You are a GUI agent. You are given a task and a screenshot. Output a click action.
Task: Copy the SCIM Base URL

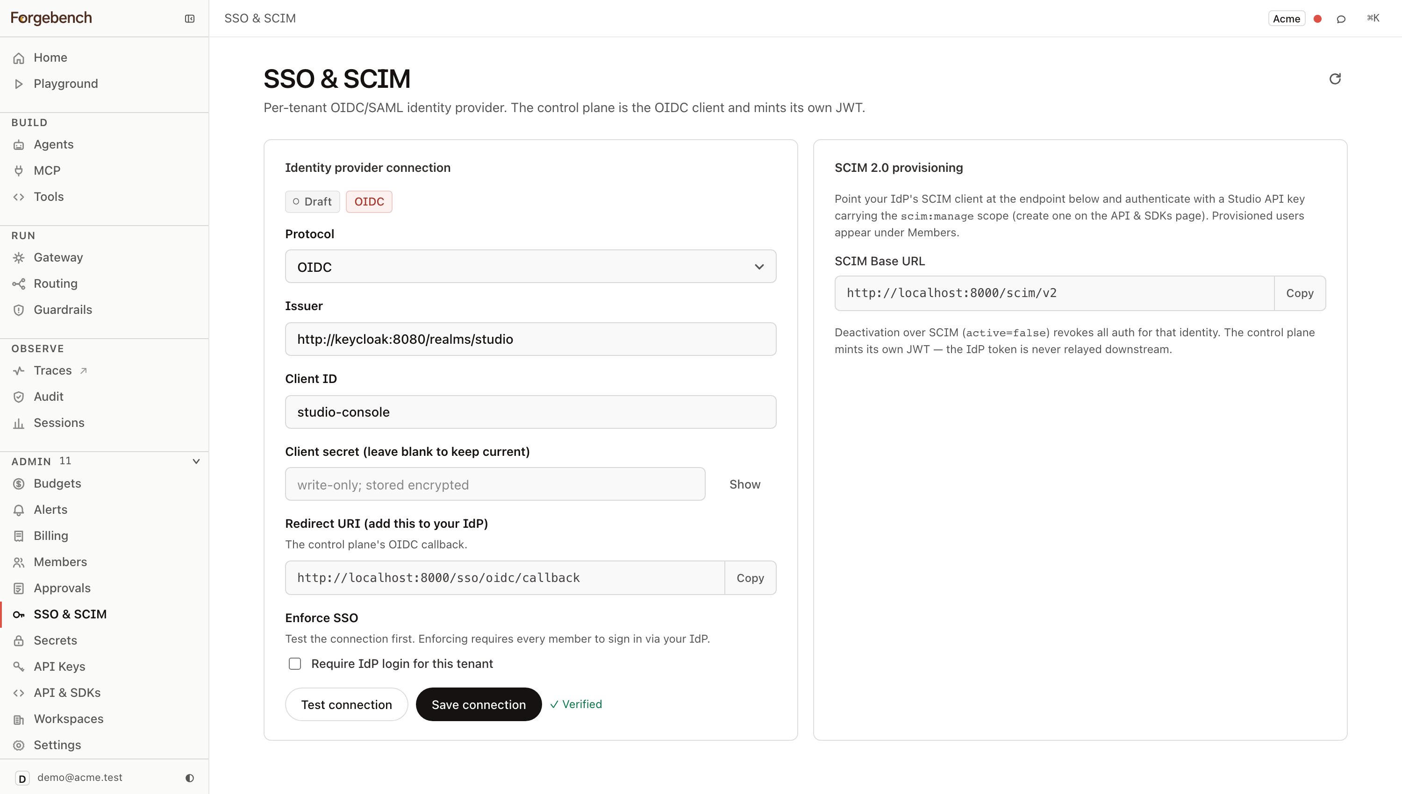coord(1300,293)
